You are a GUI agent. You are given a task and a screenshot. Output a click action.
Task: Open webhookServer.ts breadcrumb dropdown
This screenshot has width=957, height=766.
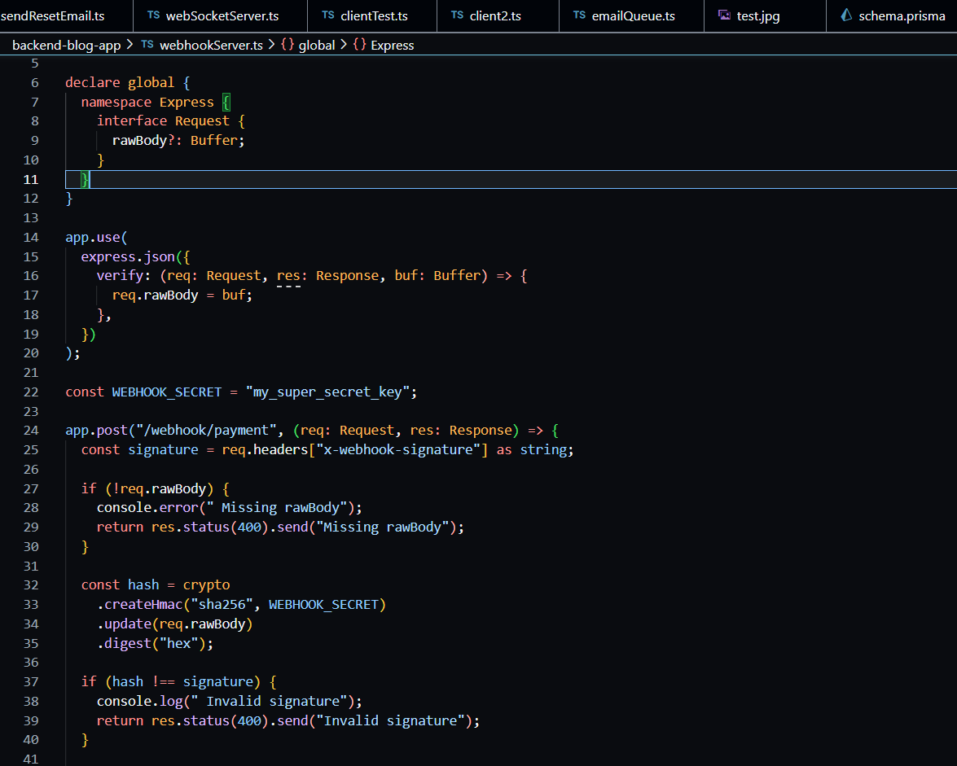click(211, 45)
